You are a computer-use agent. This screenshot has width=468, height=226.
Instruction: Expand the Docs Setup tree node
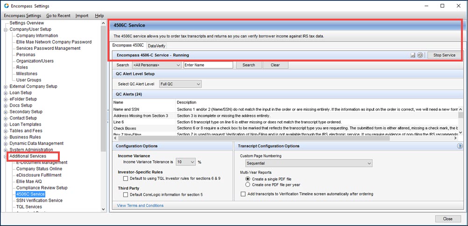pyautogui.click(x=6, y=106)
